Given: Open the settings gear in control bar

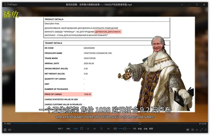Looking at the screenshot, I should click(x=5, y=130).
